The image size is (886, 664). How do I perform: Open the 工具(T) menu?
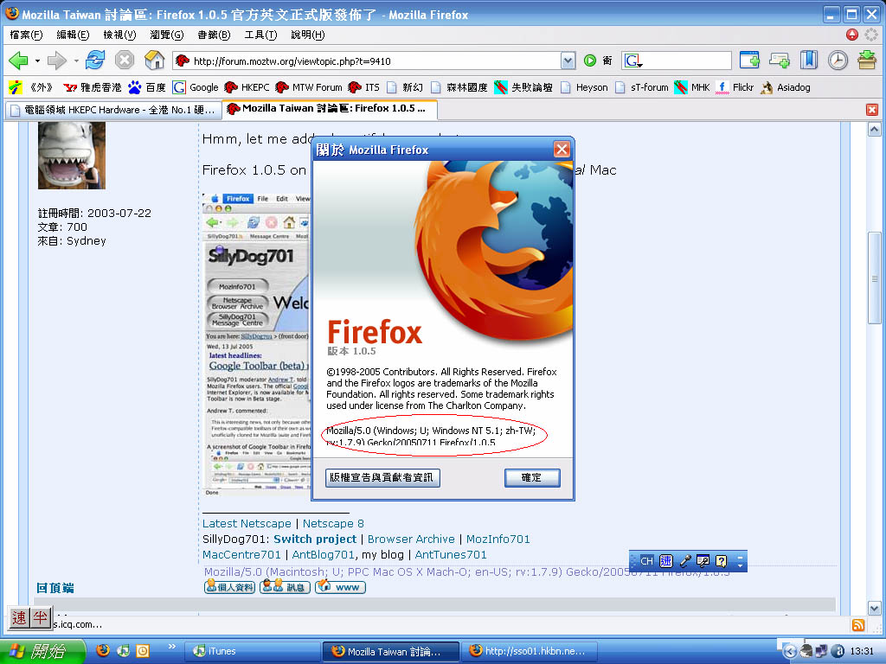(260, 35)
